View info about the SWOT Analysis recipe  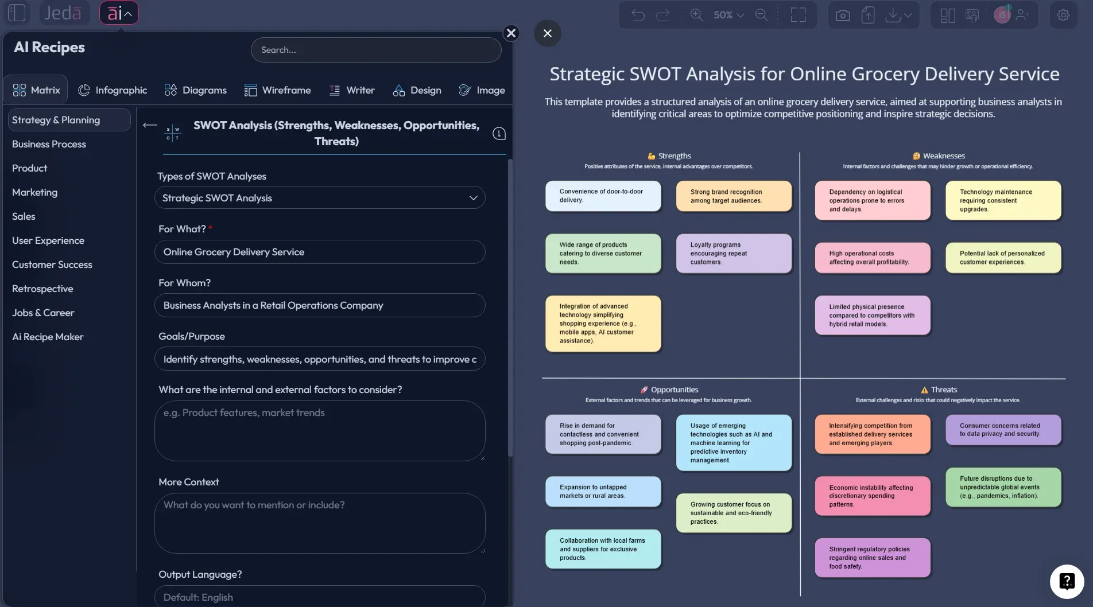499,133
